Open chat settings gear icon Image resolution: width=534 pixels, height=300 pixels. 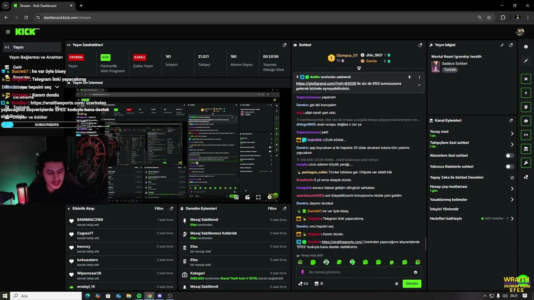click(x=397, y=284)
